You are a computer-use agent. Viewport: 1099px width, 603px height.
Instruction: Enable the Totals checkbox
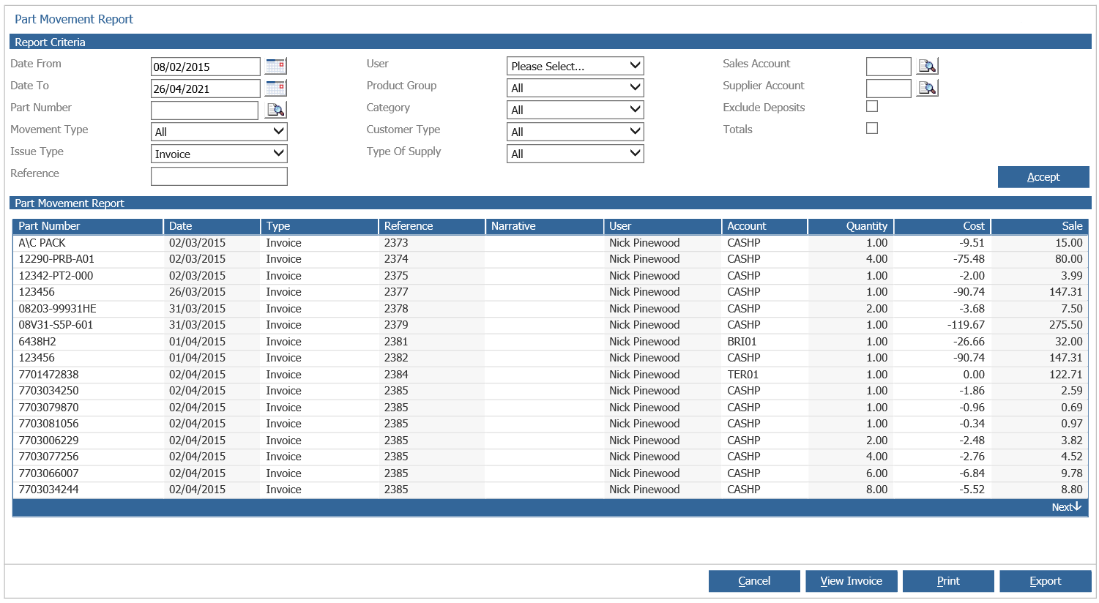point(872,128)
